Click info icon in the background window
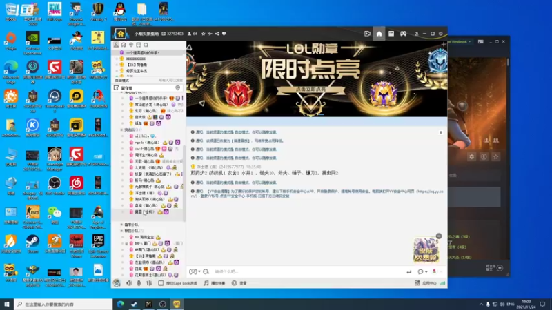The width and height of the screenshot is (552, 310). tap(484, 157)
